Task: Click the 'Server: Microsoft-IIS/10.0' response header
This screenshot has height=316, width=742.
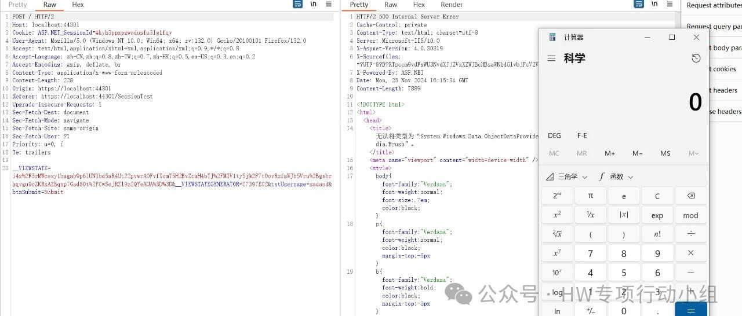Action: [x=398, y=41]
